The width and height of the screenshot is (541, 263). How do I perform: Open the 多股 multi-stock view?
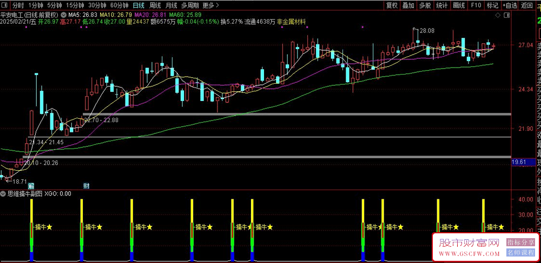(x=425, y=5)
